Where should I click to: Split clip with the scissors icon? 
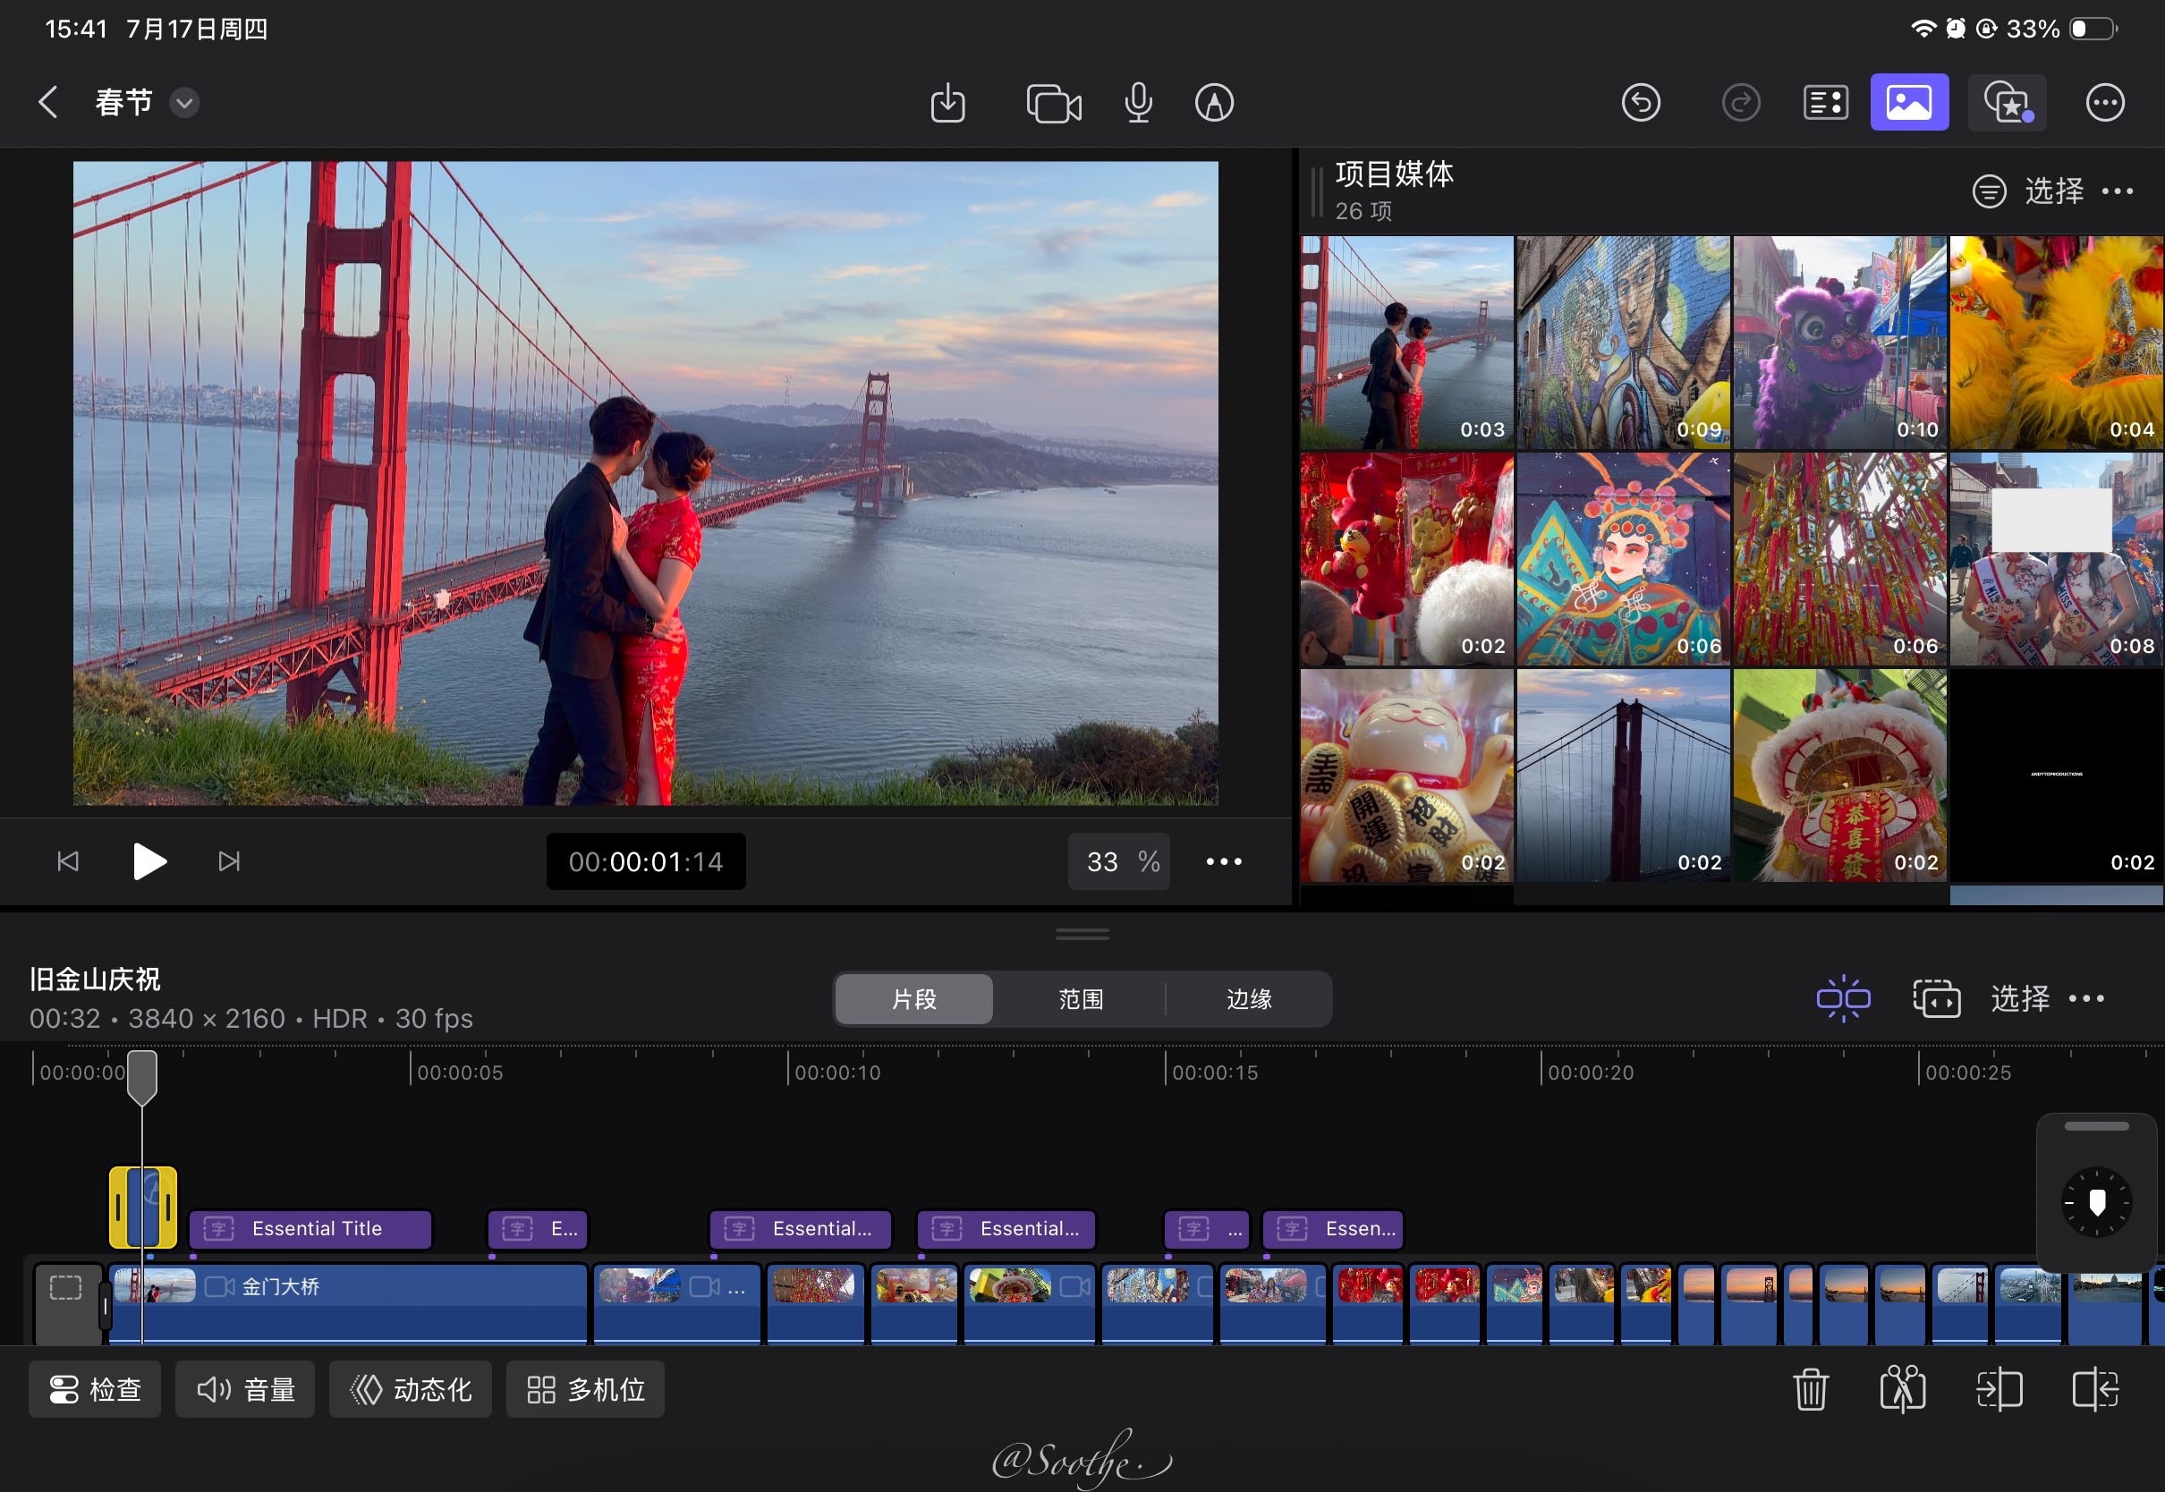pos(1902,1389)
